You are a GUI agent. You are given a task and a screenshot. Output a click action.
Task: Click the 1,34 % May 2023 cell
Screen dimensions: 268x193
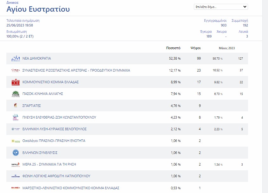(218, 165)
